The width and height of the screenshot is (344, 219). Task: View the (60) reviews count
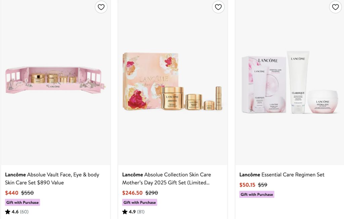point(24,212)
